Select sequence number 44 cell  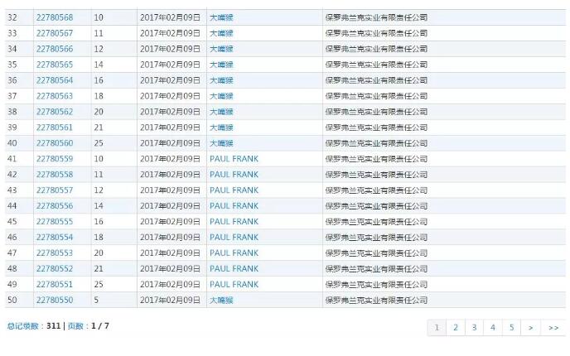(x=12, y=205)
